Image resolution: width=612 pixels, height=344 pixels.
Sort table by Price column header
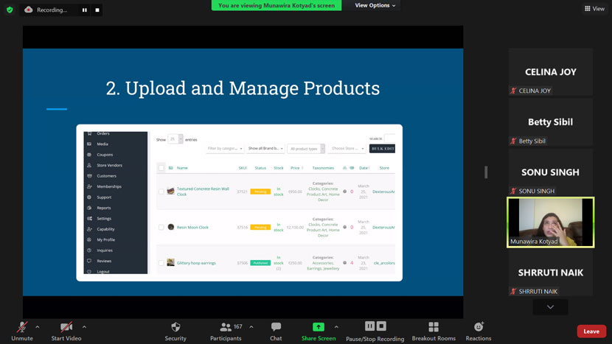(x=295, y=168)
